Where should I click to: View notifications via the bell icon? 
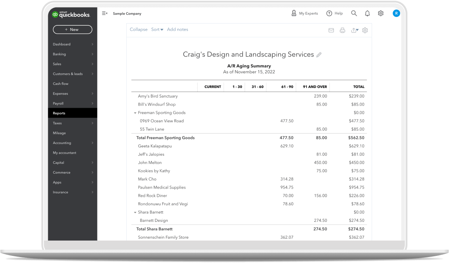pyautogui.click(x=367, y=13)
